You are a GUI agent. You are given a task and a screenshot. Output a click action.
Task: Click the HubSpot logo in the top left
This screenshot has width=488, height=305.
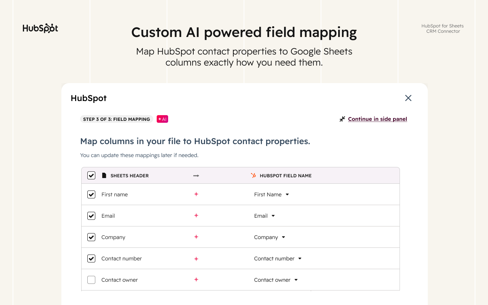coord(40,28)
